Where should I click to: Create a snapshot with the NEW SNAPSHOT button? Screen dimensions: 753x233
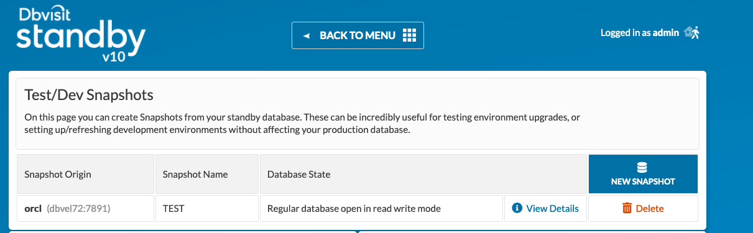(x=643, y=174)
